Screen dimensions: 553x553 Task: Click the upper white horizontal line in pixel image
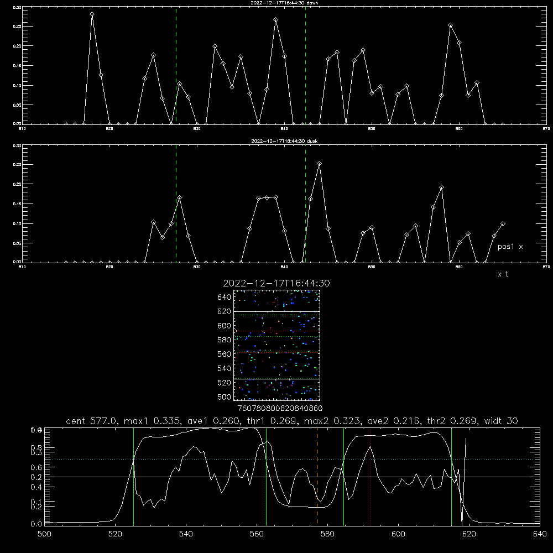(x=276, y=311)
